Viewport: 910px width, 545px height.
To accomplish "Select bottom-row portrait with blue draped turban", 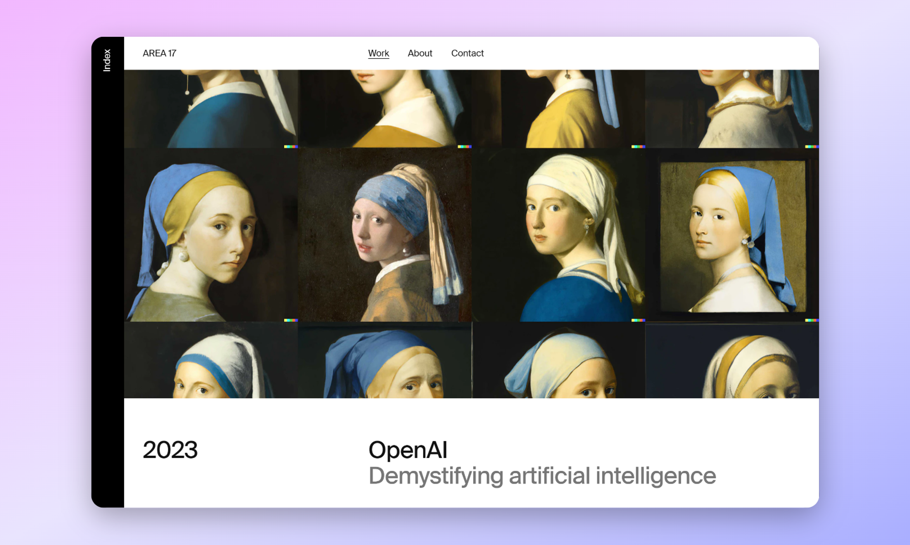I will tap(385, 360).
